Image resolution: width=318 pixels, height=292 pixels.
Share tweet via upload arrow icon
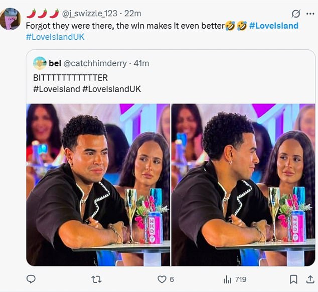pos(310,279)
